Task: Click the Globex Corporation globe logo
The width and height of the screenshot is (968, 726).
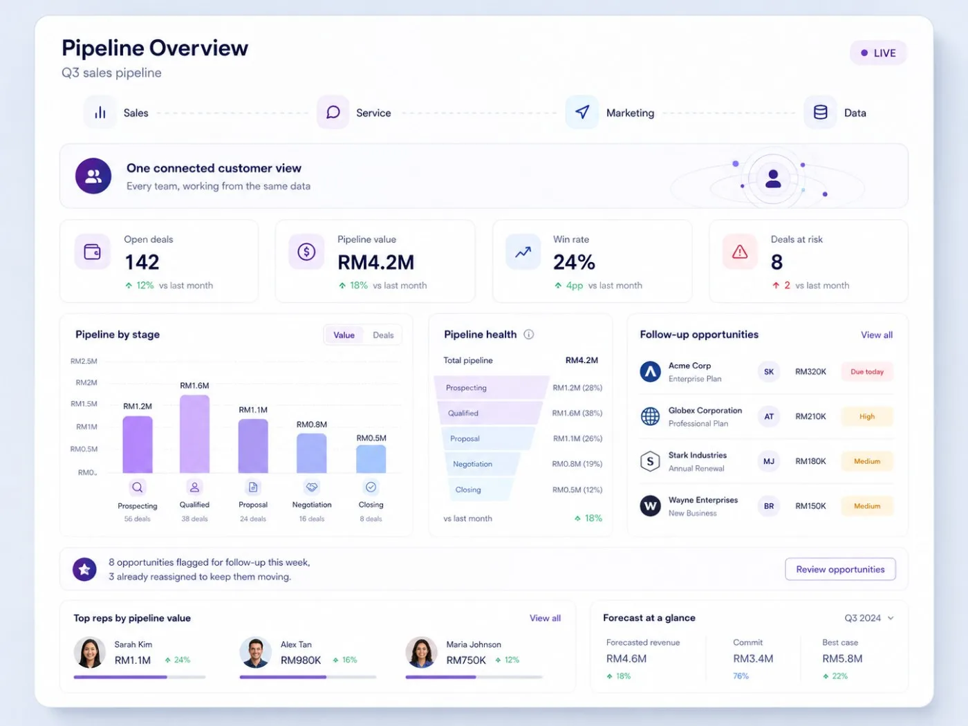Action: click(650, 416)
